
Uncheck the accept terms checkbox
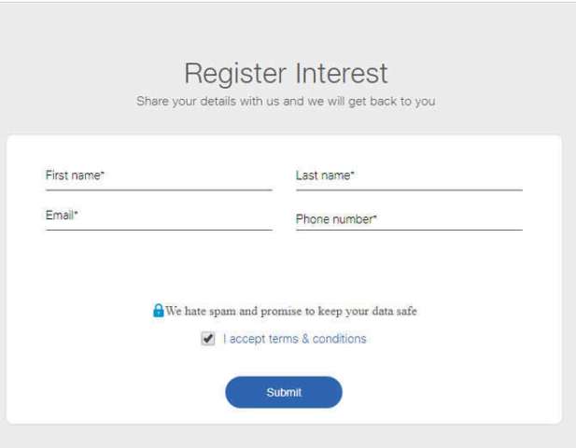click(208, 338)
